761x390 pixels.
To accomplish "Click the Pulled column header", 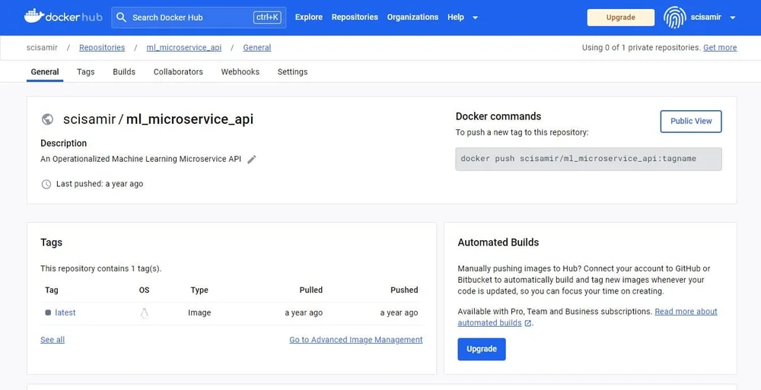I will pyautogui.click(x=311, y=290).
